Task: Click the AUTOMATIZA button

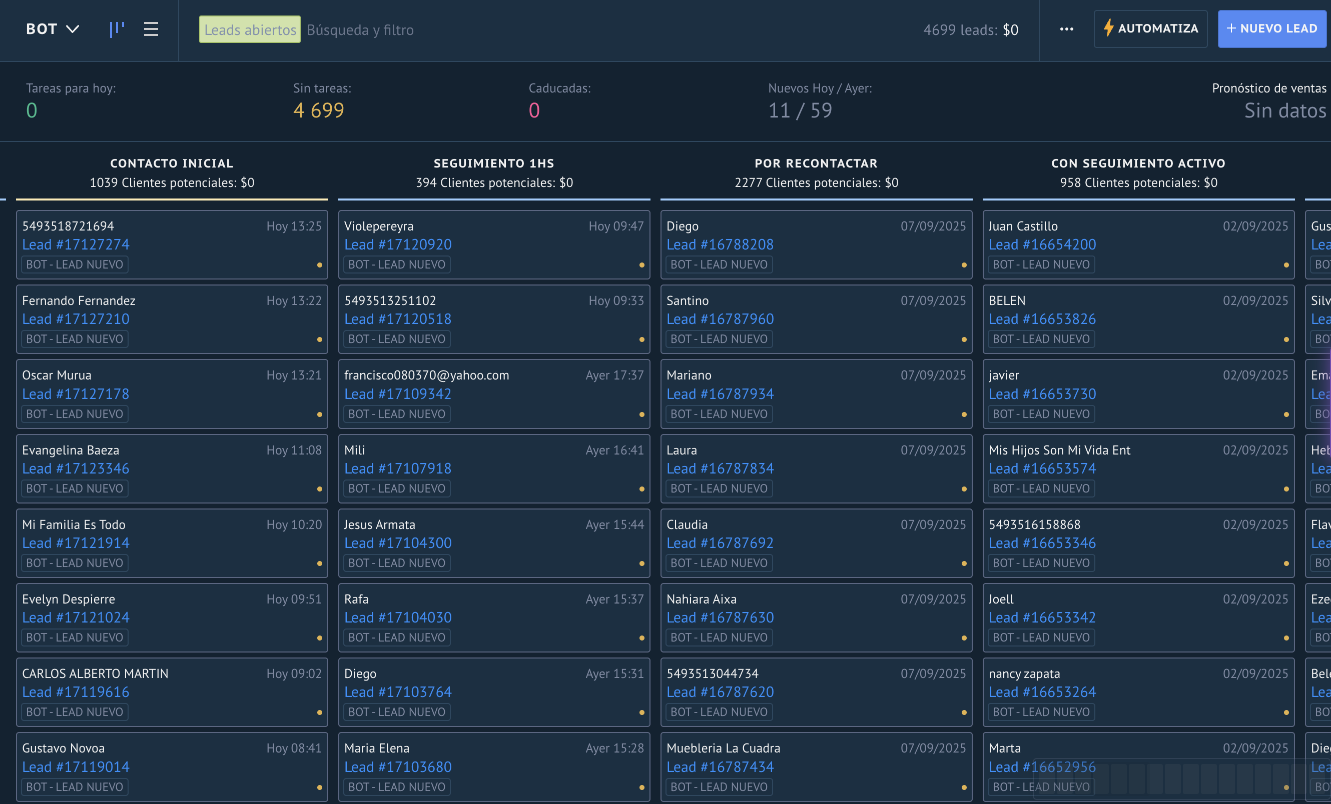Action: (1150, 28)
